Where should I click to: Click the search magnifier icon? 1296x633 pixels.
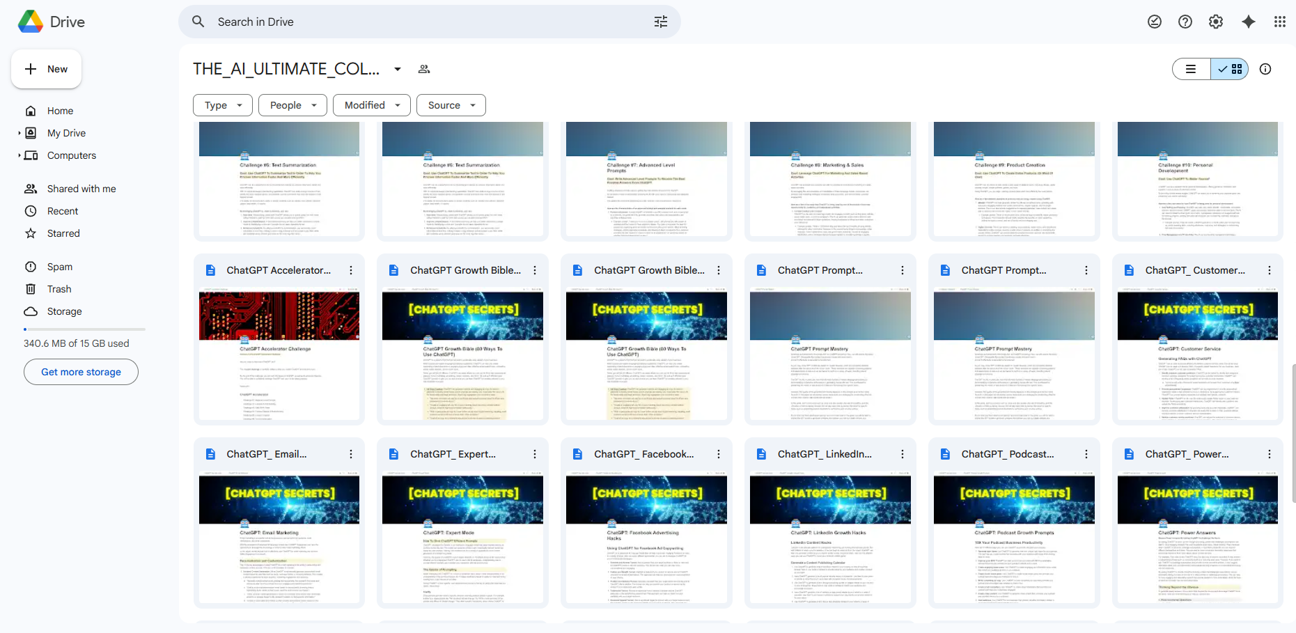[198, 22]
